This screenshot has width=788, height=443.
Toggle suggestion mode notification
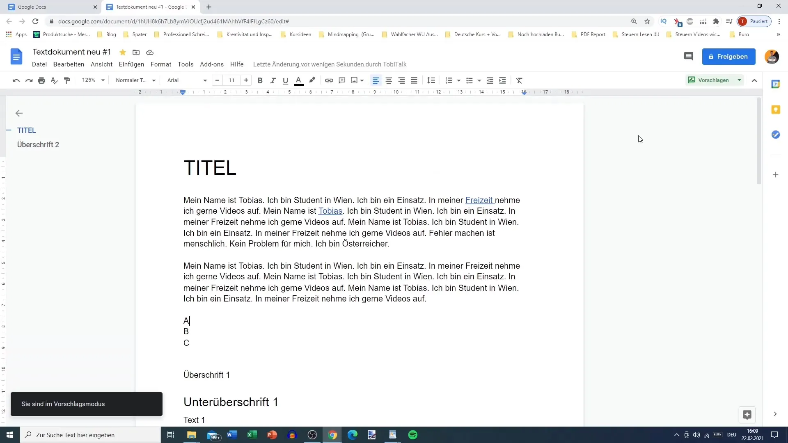pos(86,404)
